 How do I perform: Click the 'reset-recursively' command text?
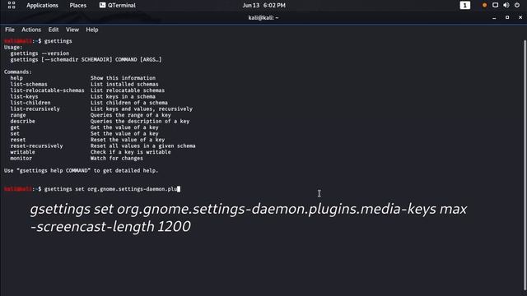pos(36,146)
